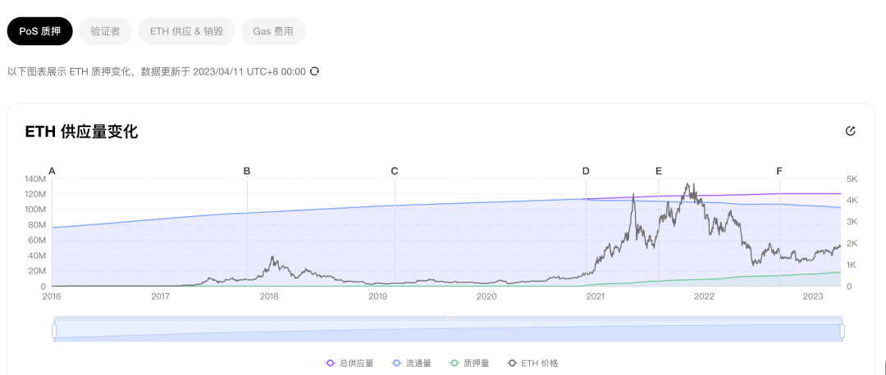Toggle the 总供应量 legend series

pos(349,363)
